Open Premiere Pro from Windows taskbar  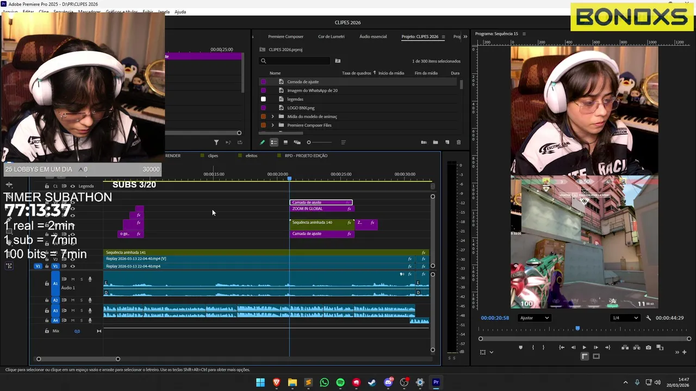[436, 382]
